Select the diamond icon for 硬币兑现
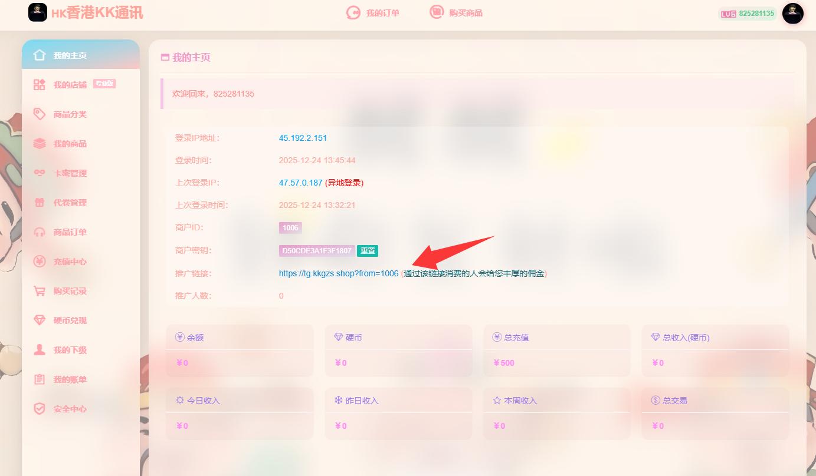 tap(40, 320)
